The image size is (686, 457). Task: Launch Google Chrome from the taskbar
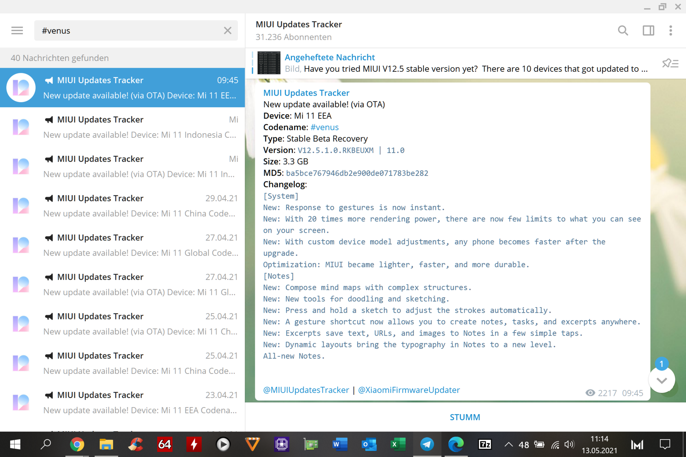tap(77, 445)
